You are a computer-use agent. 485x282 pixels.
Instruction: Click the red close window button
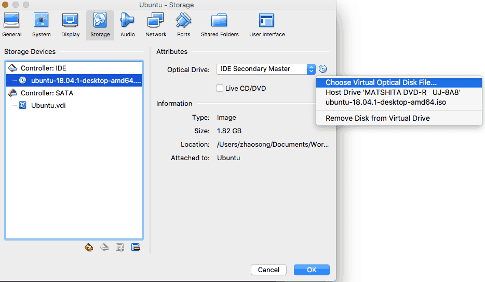5,5
